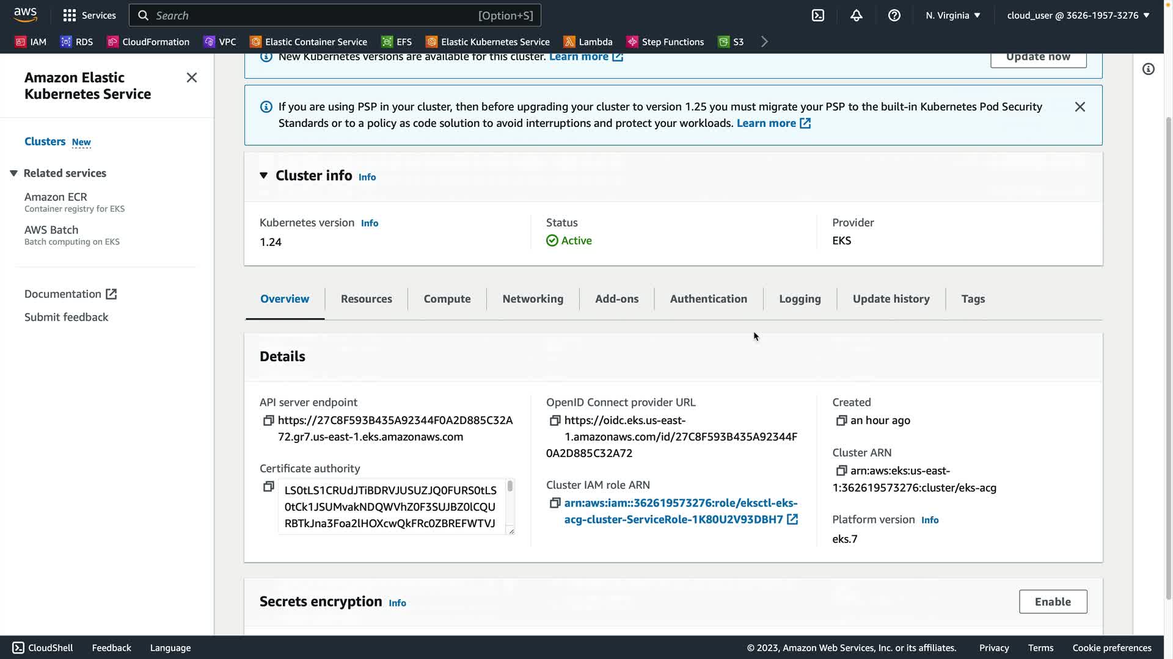This screenshot has height=659, width=1173.
Task: Click the help question mark icon
Action: pyautogui.click(x=894, y=15)
